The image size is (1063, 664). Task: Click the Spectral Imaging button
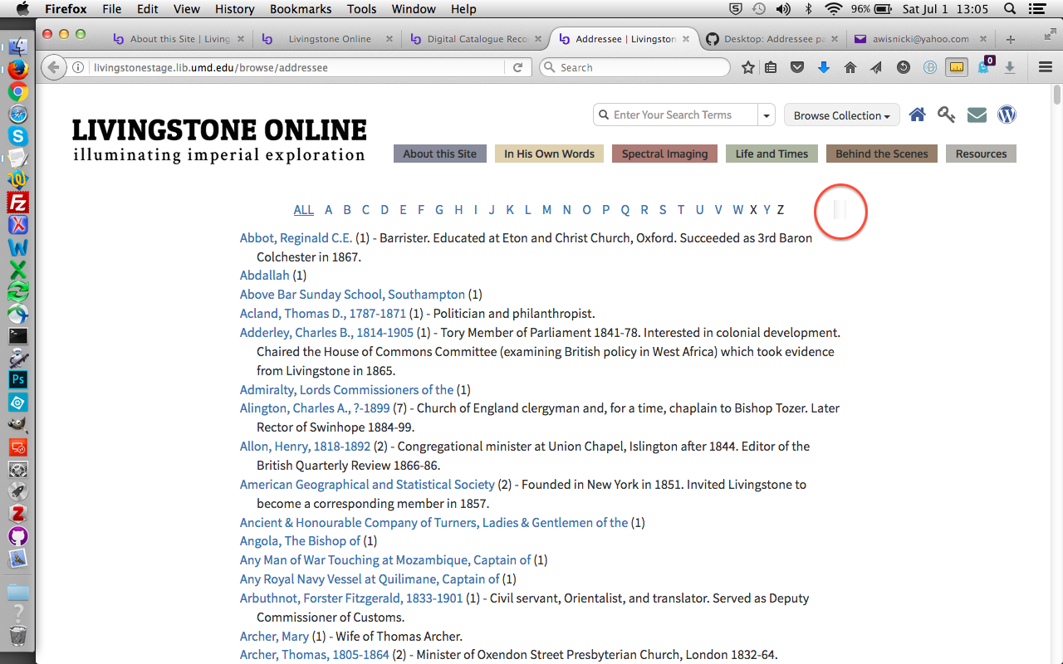click(664, 154)
